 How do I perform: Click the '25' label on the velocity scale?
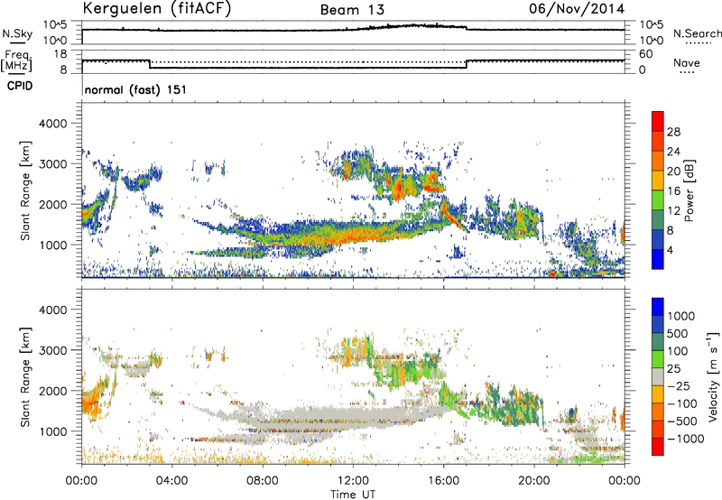tap(674, 368)
